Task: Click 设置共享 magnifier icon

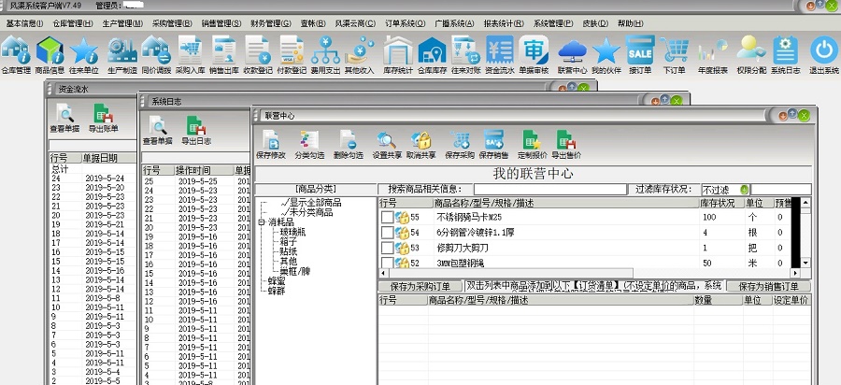Action: tap(387, 145)
